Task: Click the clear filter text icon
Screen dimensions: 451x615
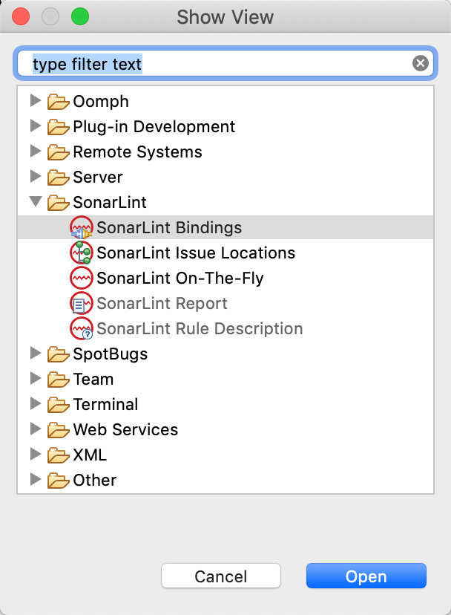Action: pyautogui.click(x=421, y=64)
